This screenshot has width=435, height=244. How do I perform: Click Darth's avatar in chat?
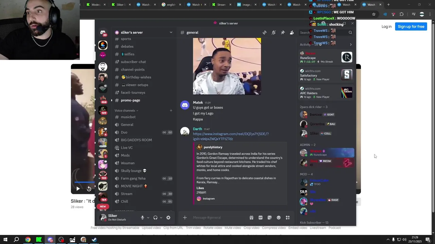(185, 131)
